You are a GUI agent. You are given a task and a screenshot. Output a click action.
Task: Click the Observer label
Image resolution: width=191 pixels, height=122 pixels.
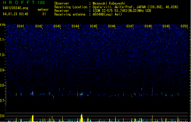click(62, 3)
